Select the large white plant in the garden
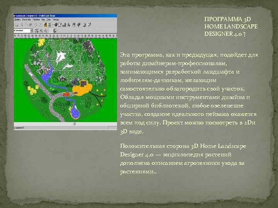Viewport: 278px width, 208px height. pyautogui.click(x=60, y=57)
